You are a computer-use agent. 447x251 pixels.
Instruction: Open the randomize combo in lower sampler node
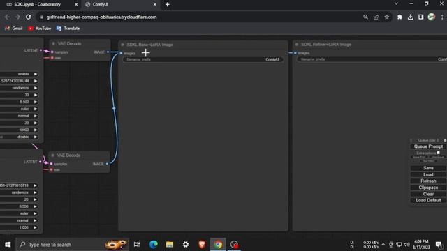coord(19,192)
